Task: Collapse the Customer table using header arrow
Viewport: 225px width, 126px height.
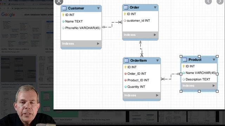Action: (98, 8)
